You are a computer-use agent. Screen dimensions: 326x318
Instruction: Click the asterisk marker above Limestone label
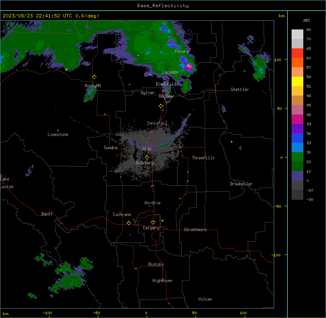(58, 131)
